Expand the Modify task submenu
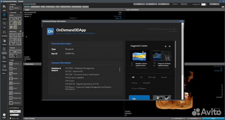The height and width of the screenshot is (120, 225). [x=21, y=74]
